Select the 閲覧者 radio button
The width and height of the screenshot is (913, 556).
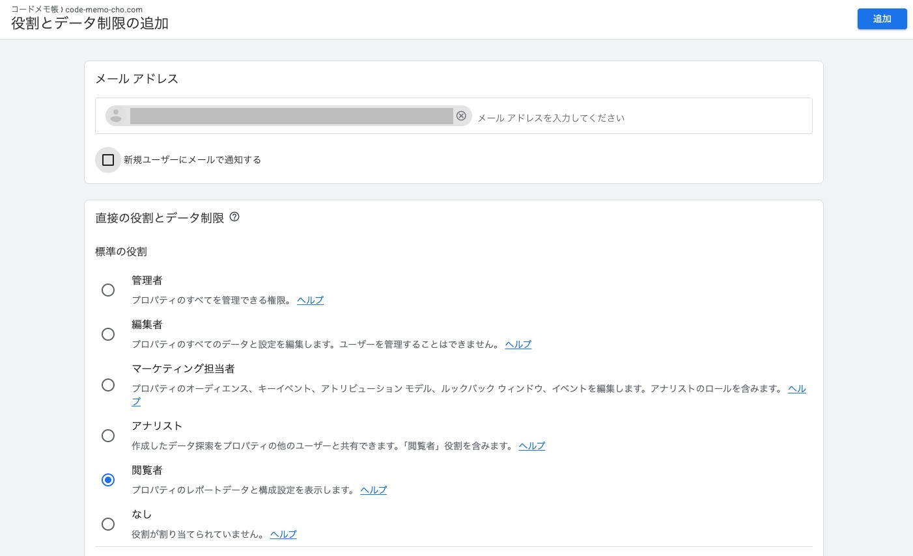click(108, 480)
